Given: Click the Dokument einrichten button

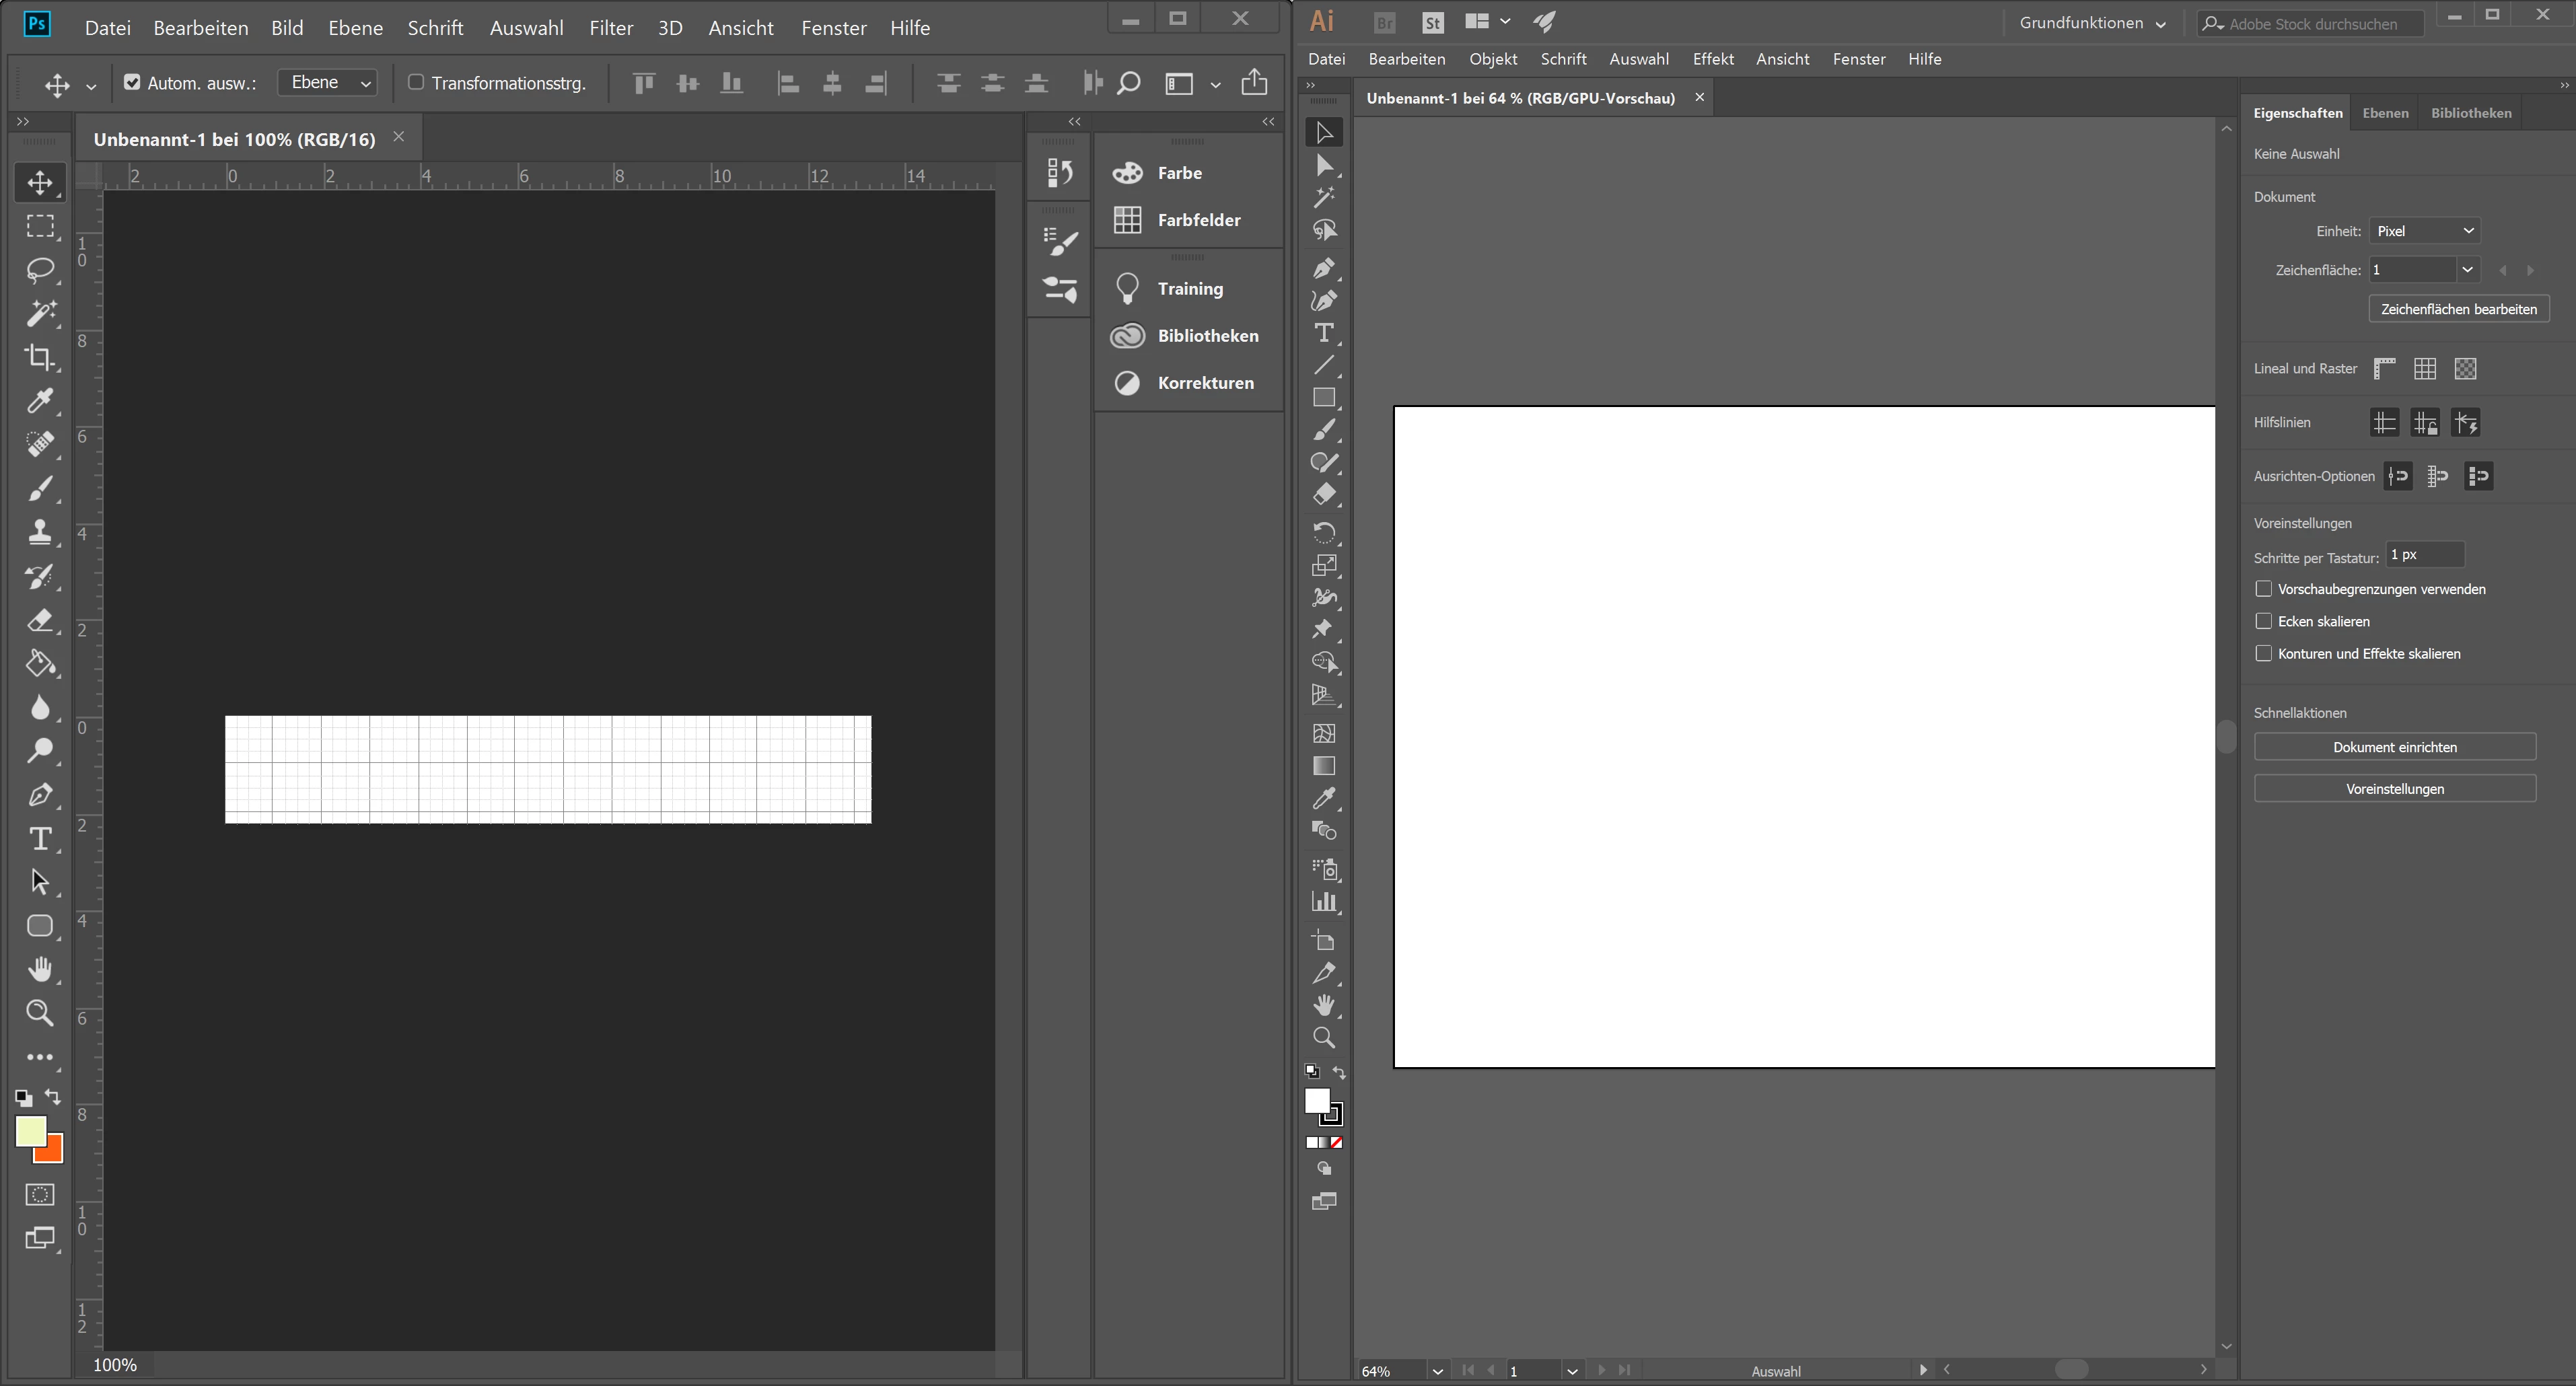Looking at the screenshot, I should (x=2394, y=747).
